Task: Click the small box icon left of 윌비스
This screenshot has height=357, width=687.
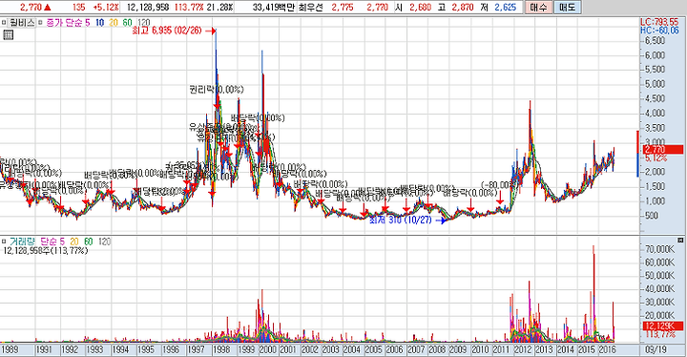Action: point(4,22)
